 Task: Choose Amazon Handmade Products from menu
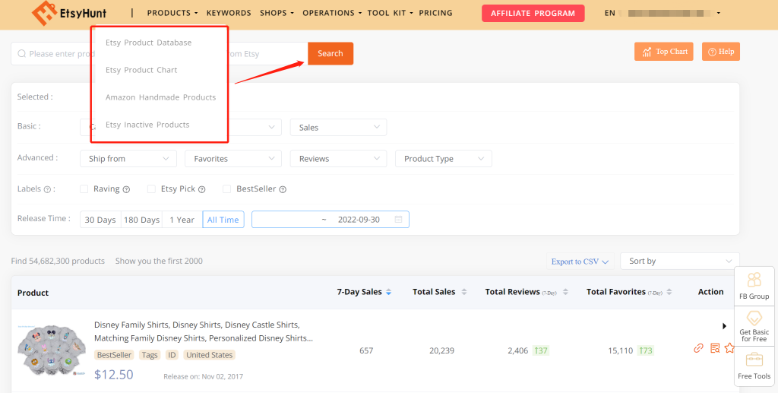tap(161, 97)
